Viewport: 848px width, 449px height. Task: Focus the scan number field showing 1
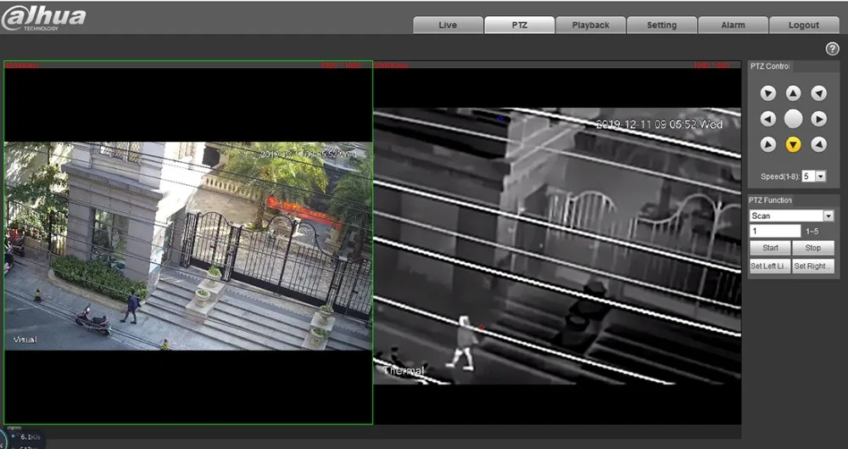(x=775, y=231)
